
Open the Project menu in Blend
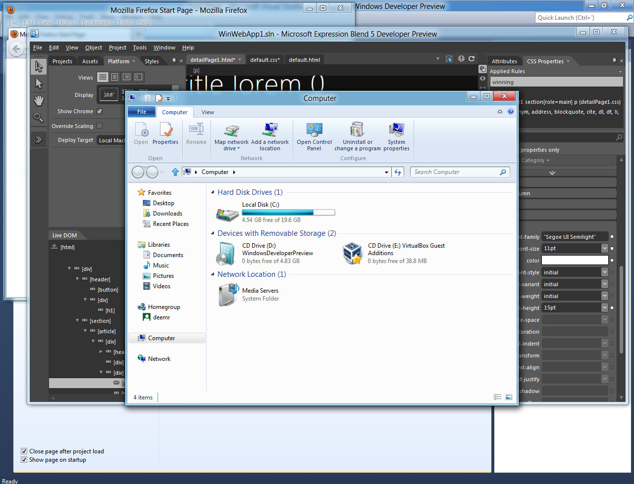click(117, 47)
